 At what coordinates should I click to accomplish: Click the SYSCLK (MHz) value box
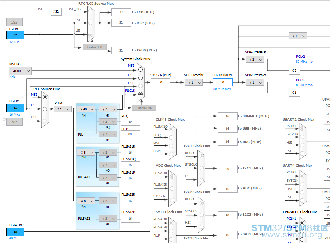pos(160,82)
